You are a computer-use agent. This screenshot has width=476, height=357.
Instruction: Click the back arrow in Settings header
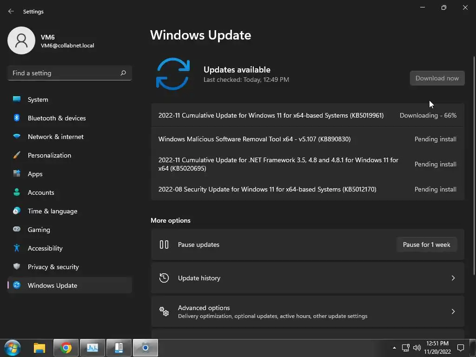[11, 11]
